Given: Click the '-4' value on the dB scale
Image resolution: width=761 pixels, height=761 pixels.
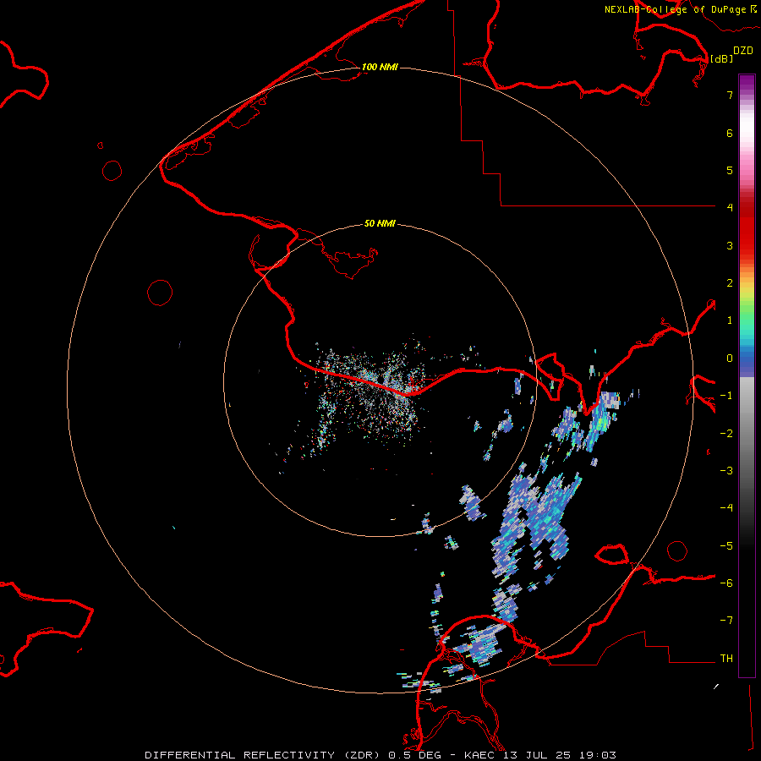Looking at the screenshot, I should click(x=726, y=508).
